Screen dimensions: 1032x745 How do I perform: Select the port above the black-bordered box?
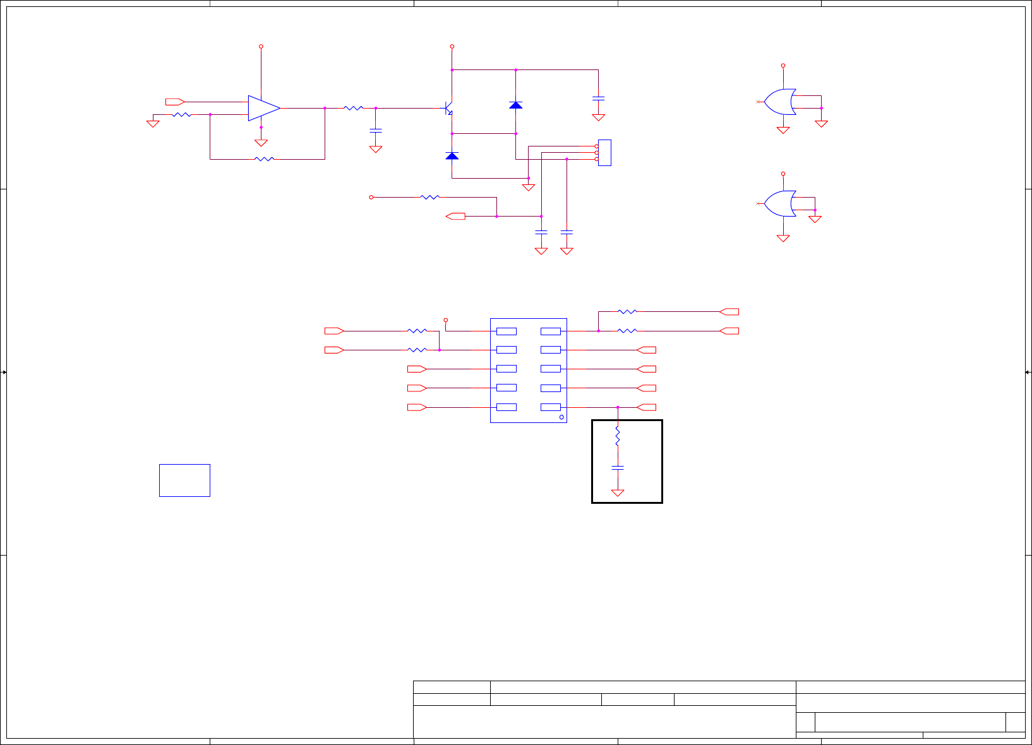click(647, 407)
